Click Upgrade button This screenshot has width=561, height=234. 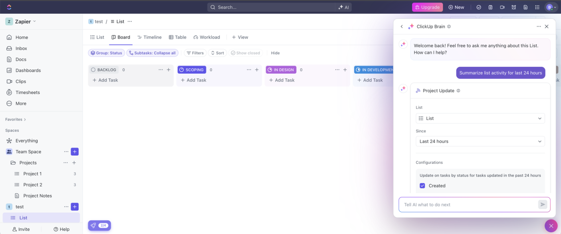(428, 7)
